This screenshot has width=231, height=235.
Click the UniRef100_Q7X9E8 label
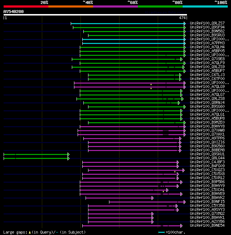click(x=207, y=59)
